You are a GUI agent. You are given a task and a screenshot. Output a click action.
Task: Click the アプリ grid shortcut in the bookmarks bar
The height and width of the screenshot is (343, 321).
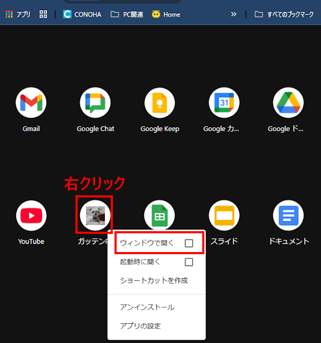(18, 14)
